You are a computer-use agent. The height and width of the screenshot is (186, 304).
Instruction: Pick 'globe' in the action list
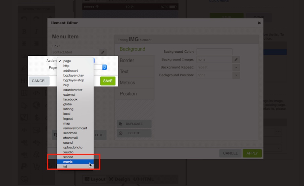pyautogui.click(x=75, y=104)
